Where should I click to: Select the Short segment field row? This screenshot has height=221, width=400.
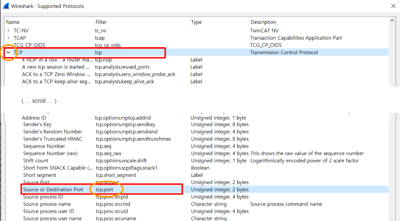(x=39, y=175)
